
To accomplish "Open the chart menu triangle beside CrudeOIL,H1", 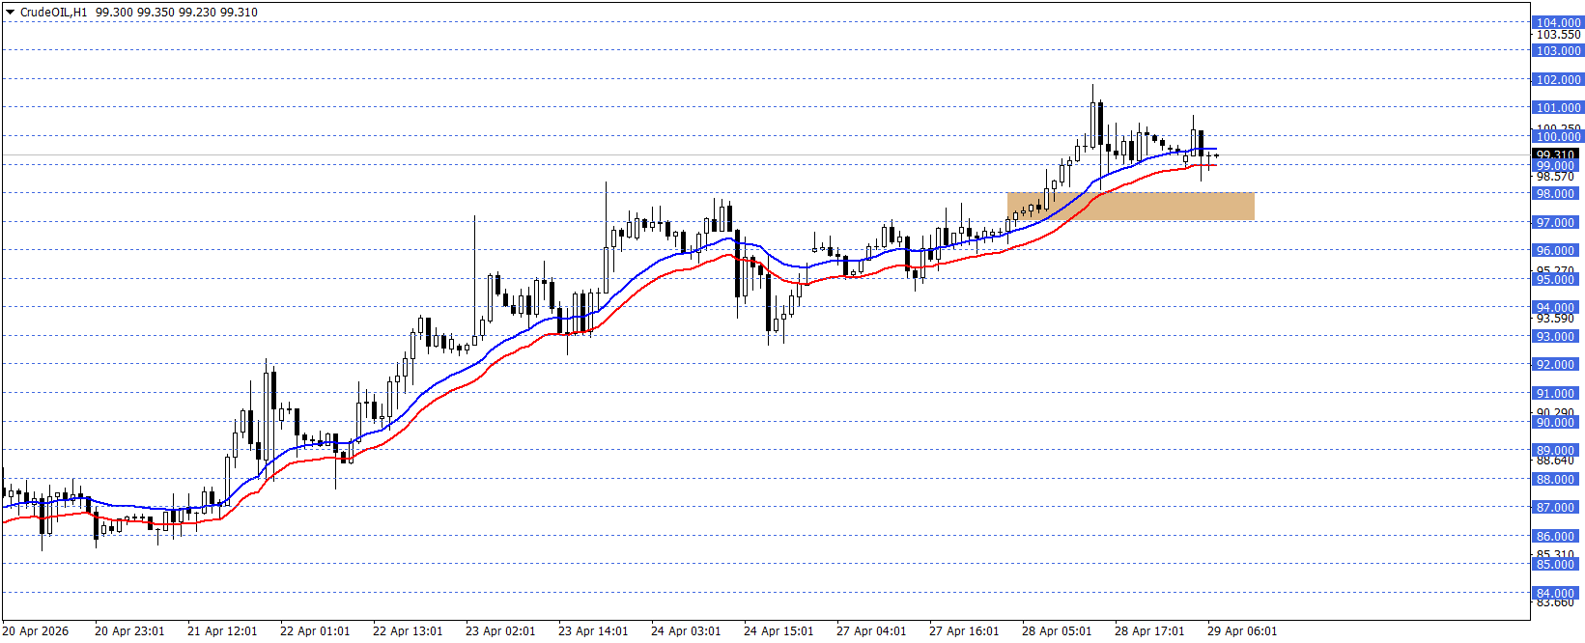I will 10,13.
